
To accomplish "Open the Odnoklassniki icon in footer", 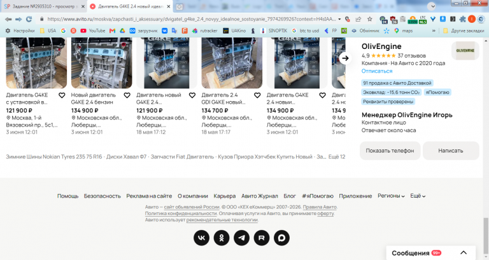I will coord(222,238).
